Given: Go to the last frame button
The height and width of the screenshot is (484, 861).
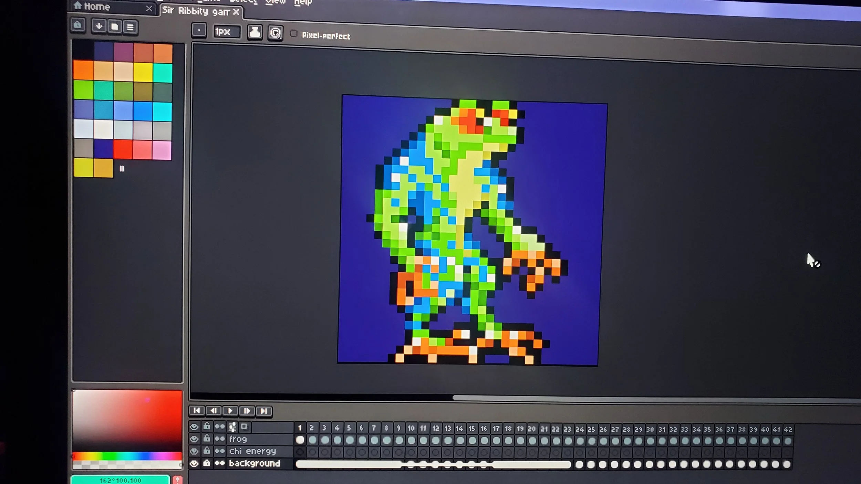Looking at the screenshot, I should [264, 411].
